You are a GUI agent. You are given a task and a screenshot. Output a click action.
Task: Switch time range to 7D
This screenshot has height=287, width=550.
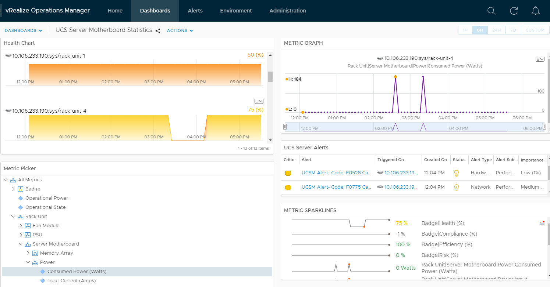tap(513, 30)
